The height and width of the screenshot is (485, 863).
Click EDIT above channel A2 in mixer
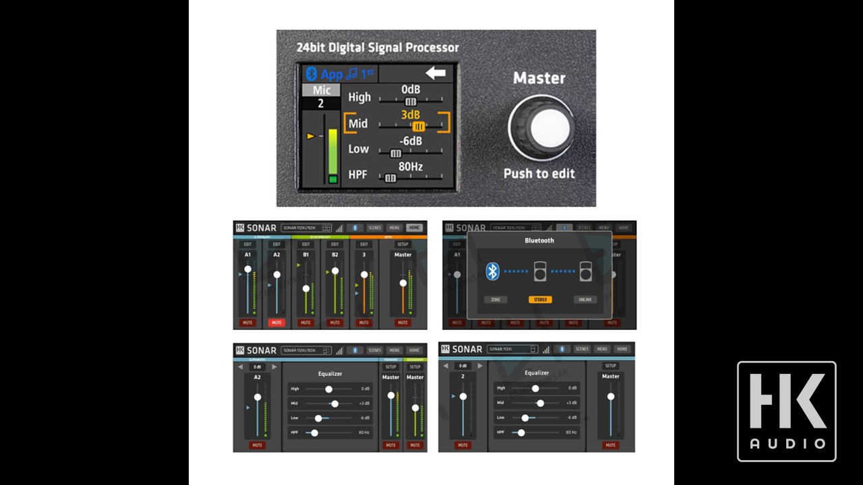click(x=276, y=245)
